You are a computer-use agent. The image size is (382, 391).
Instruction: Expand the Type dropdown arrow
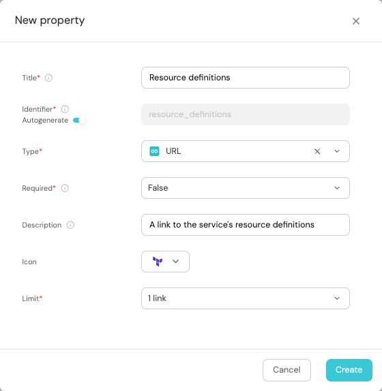337,151
